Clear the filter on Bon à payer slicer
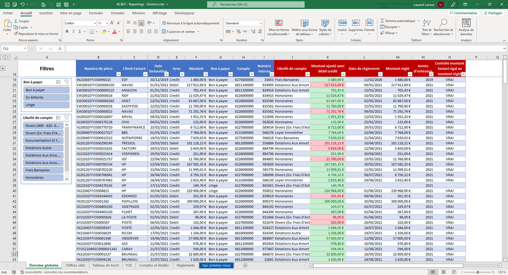This screenshot has height=275, width=508. pyautogui.click(x=66, y=82)
